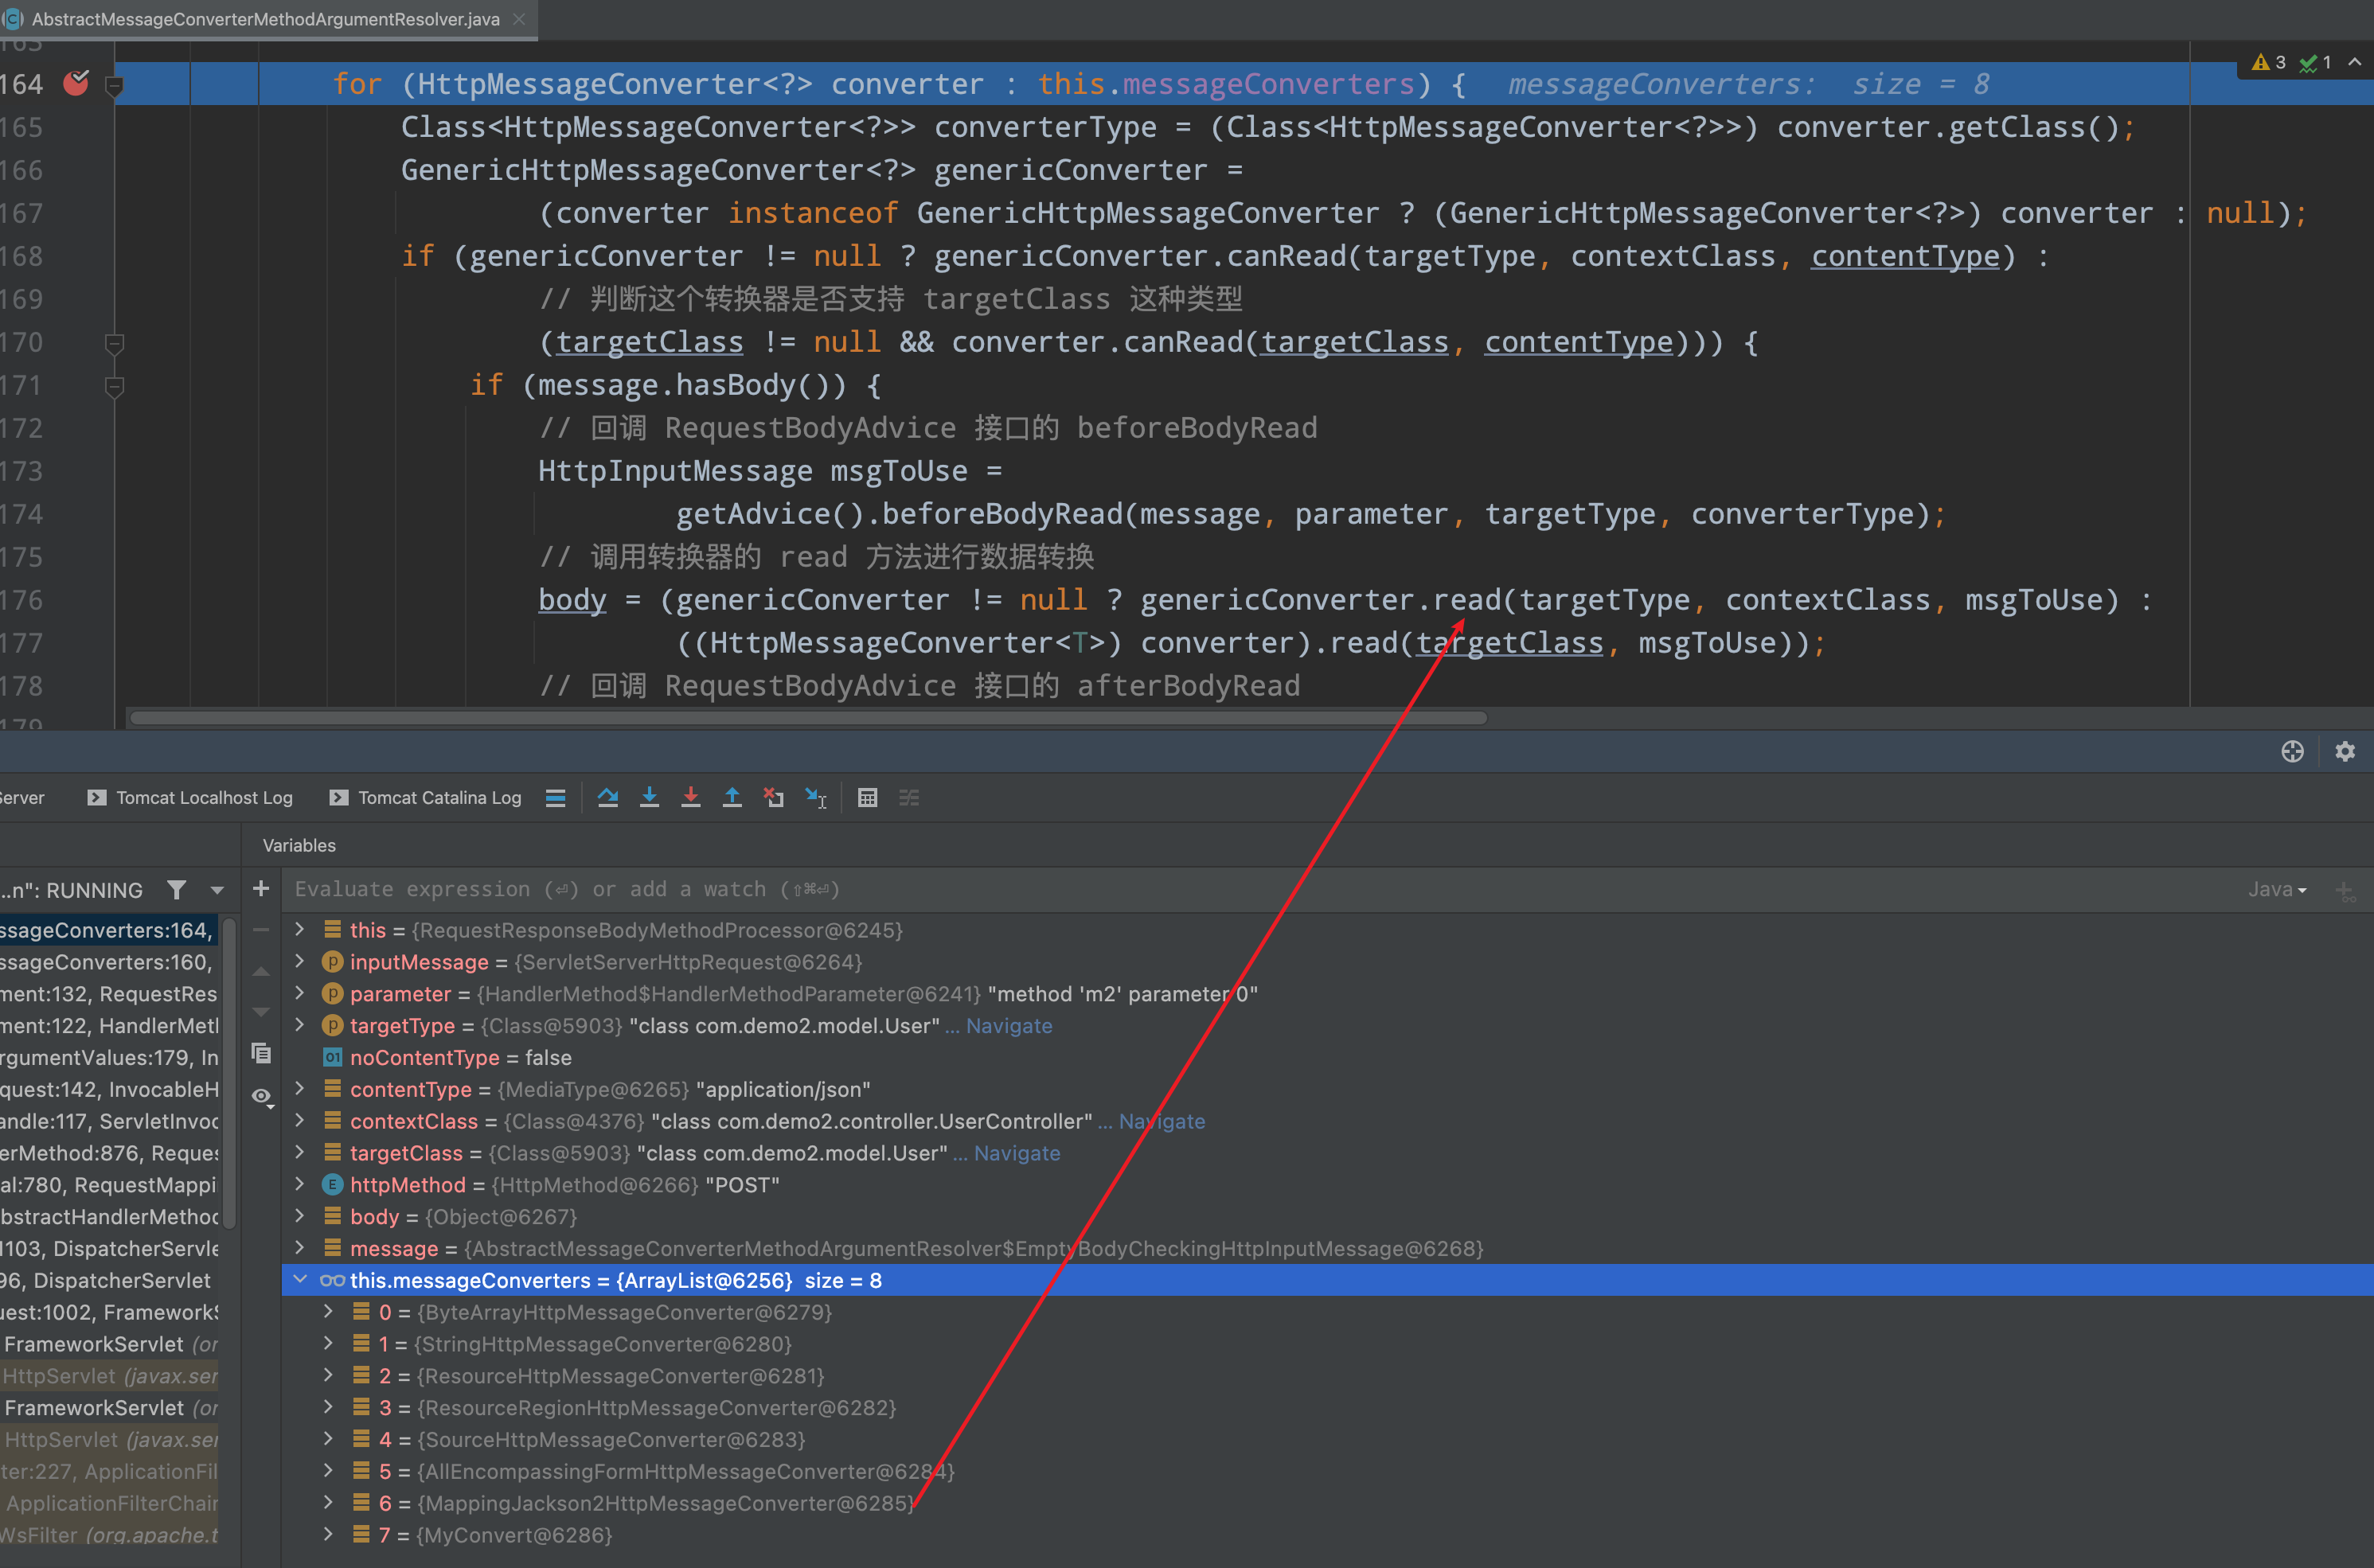Image resolution: width=2374 pixels, height=1568 pixels.
Task: Add a new watch with the plus icon
Action: [x=261, y=888]
